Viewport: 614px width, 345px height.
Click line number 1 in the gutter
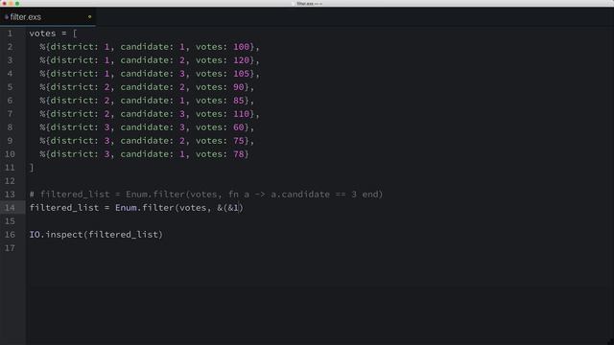tap(10, 34)
